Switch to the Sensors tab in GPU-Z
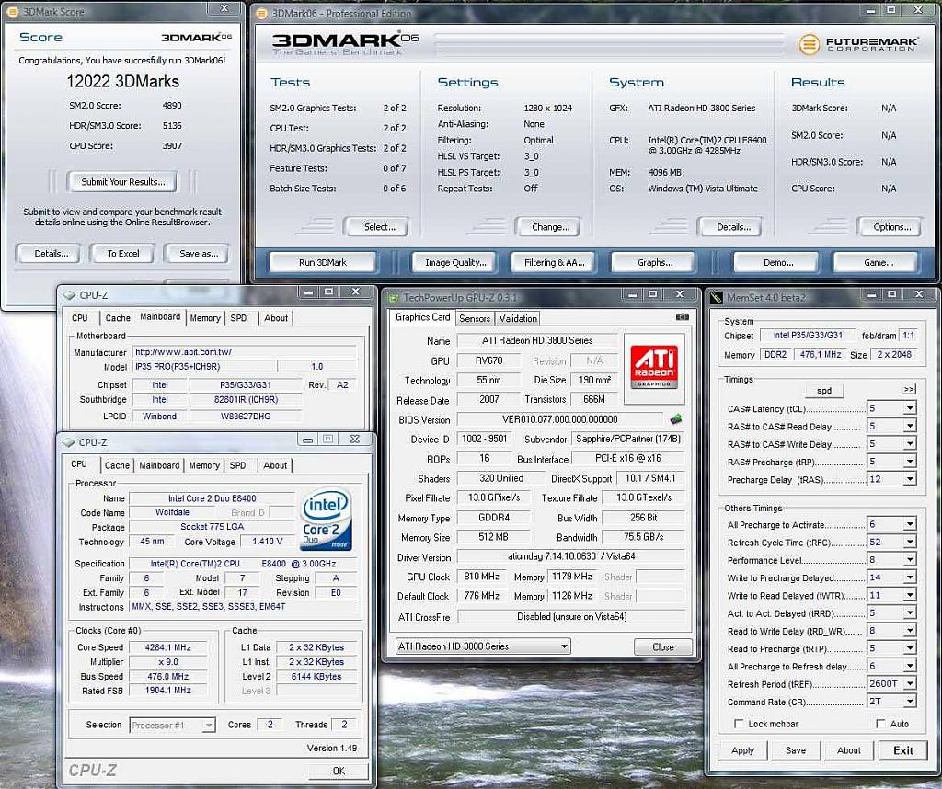The image size is (942, 789). click(475, 318)
